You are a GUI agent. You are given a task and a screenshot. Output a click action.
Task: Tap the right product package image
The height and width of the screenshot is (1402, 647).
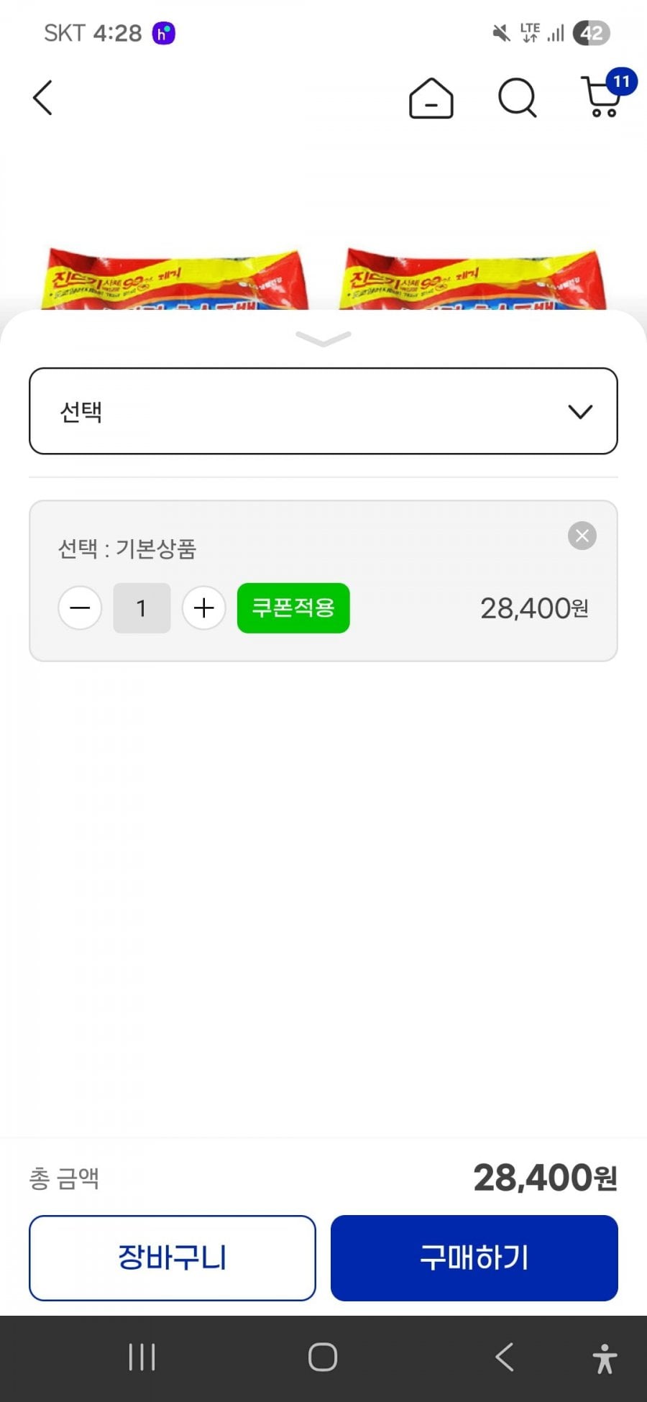(472, 280)
